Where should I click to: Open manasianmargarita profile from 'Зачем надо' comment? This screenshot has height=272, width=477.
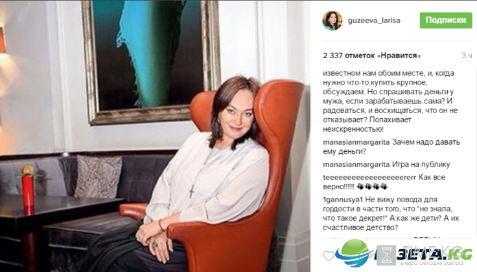click(x=356, y=142)
